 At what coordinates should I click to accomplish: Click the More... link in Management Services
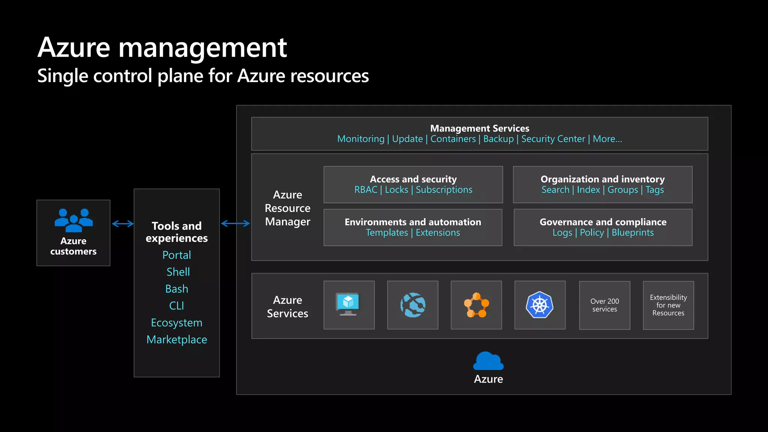607,139
